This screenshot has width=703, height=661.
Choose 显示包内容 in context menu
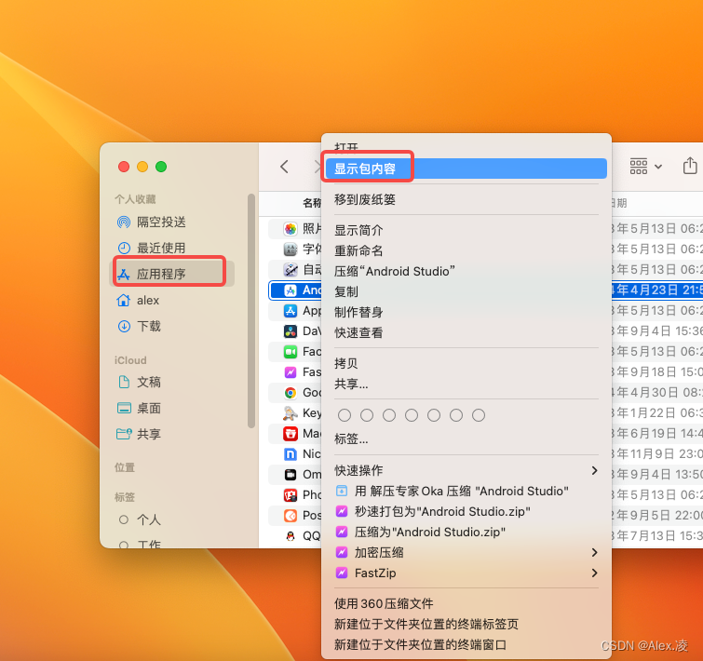(x=466, y=169)
